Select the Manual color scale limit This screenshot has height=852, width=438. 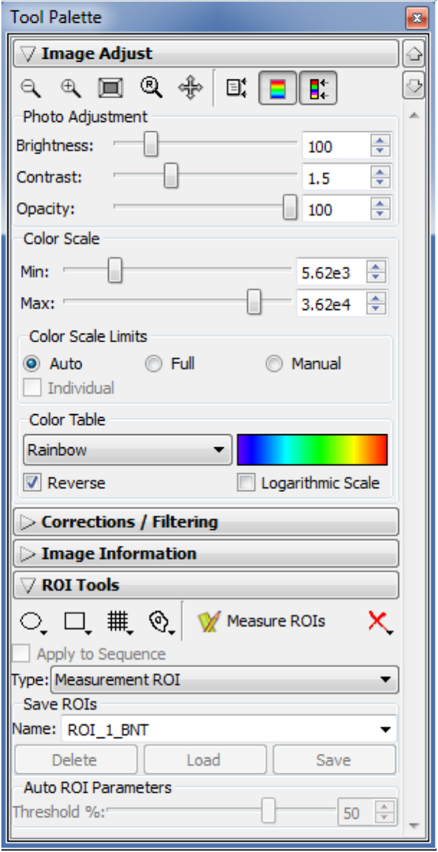275,364
